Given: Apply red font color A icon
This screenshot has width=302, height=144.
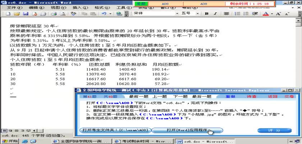Looking at the screenshot, I should pyautogui.click(x=266, y=14).
